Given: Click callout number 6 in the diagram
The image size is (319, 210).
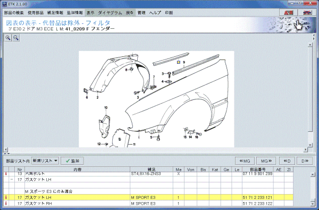Looking at the screenshot, I should [x=87, y=97].
